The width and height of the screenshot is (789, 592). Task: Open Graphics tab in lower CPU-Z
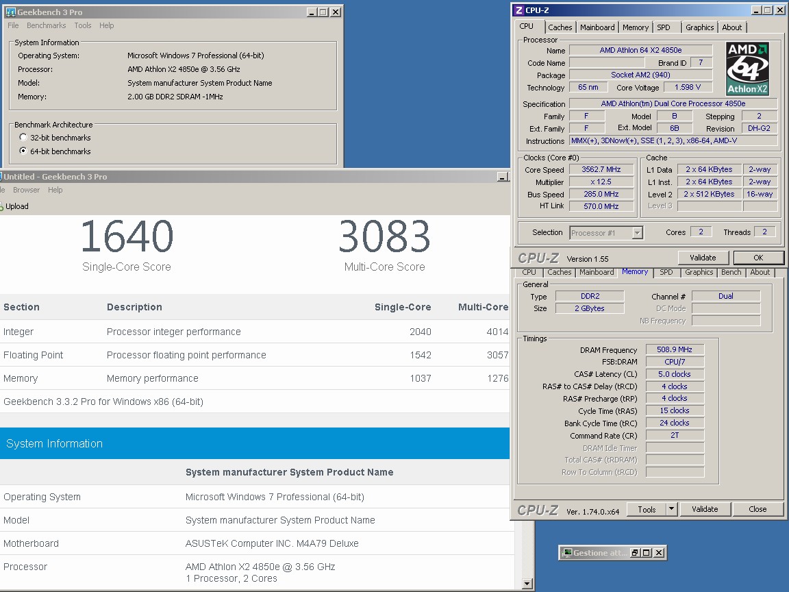pyautogui.click(x=699, y=272)
